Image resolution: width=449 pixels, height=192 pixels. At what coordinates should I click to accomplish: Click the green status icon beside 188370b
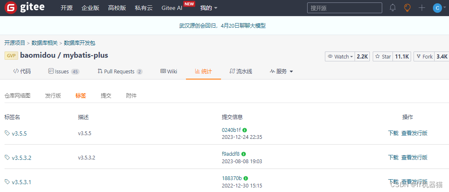point(246,178)
